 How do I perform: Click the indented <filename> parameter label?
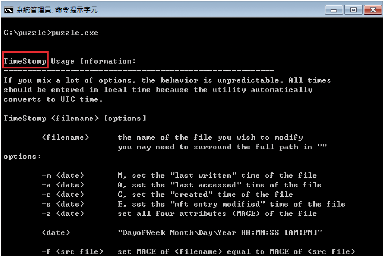[65, 137]
